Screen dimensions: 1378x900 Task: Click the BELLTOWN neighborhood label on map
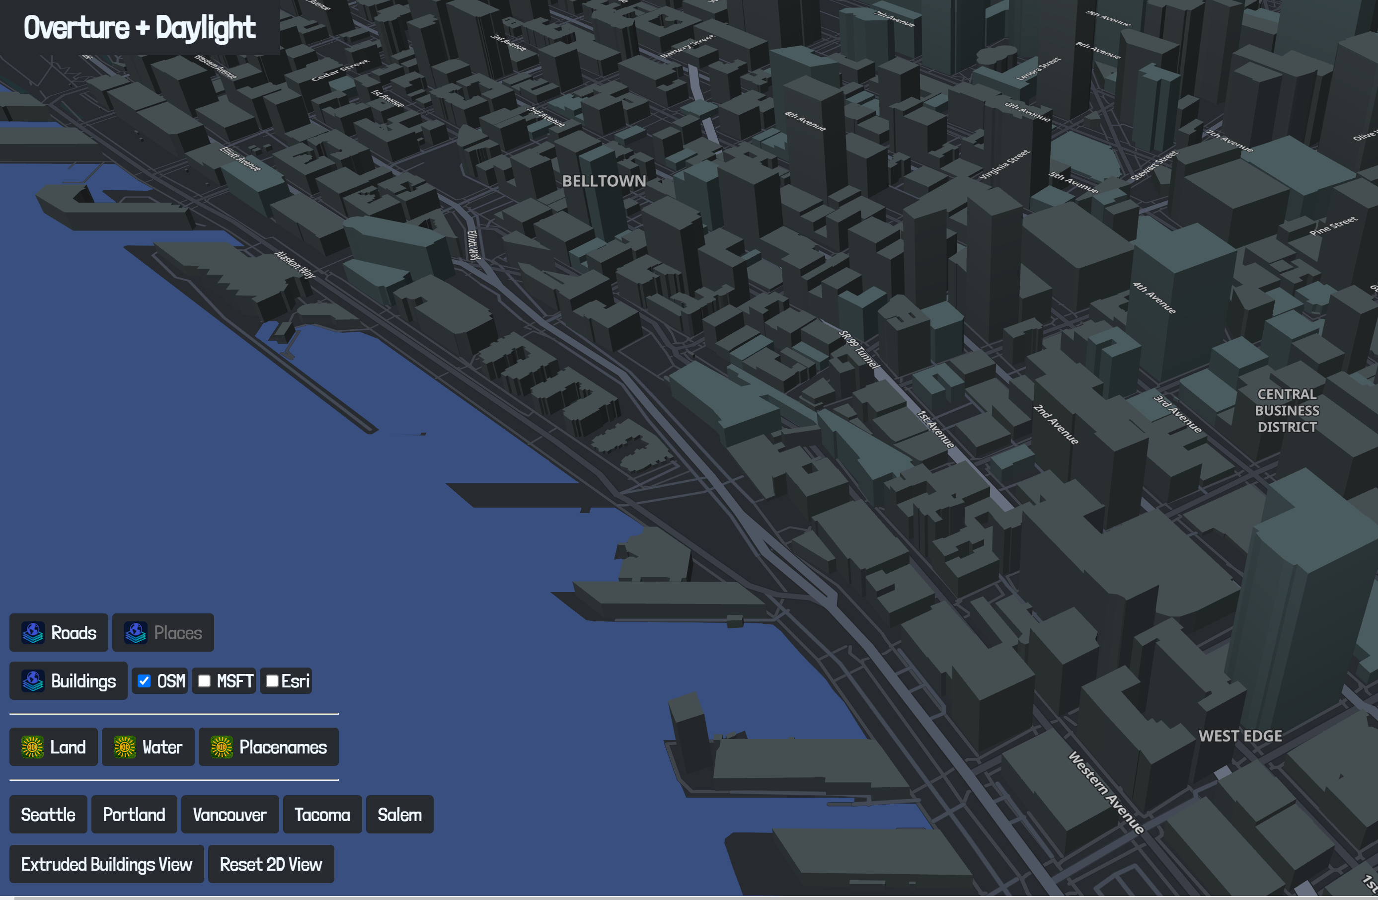[603, 181]
